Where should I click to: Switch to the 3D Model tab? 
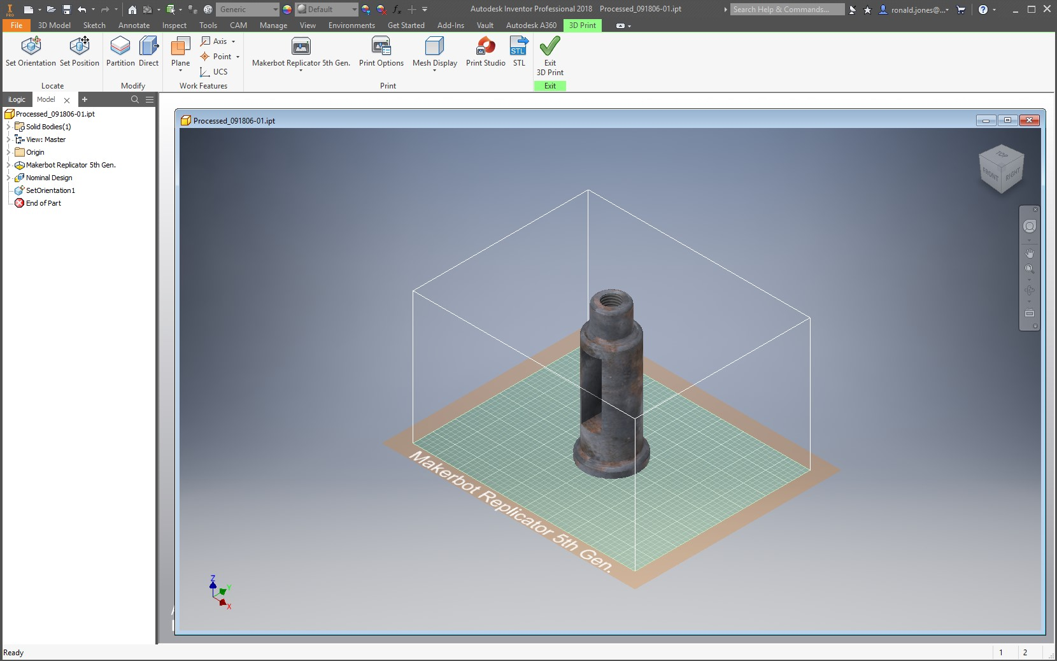point(54,25)
